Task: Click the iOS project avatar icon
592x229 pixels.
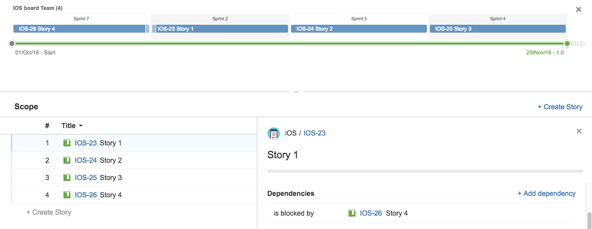Action: (x=273, y=134)
